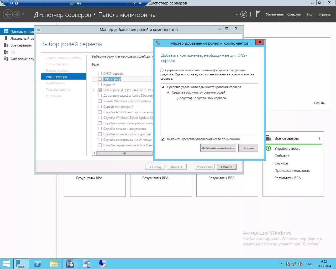Image resolution: width=336 pixels, height=269 pixels.
Task: Check Режим Windows Server Essentials role
Action: pyautogui.click(x=100, y=101)
